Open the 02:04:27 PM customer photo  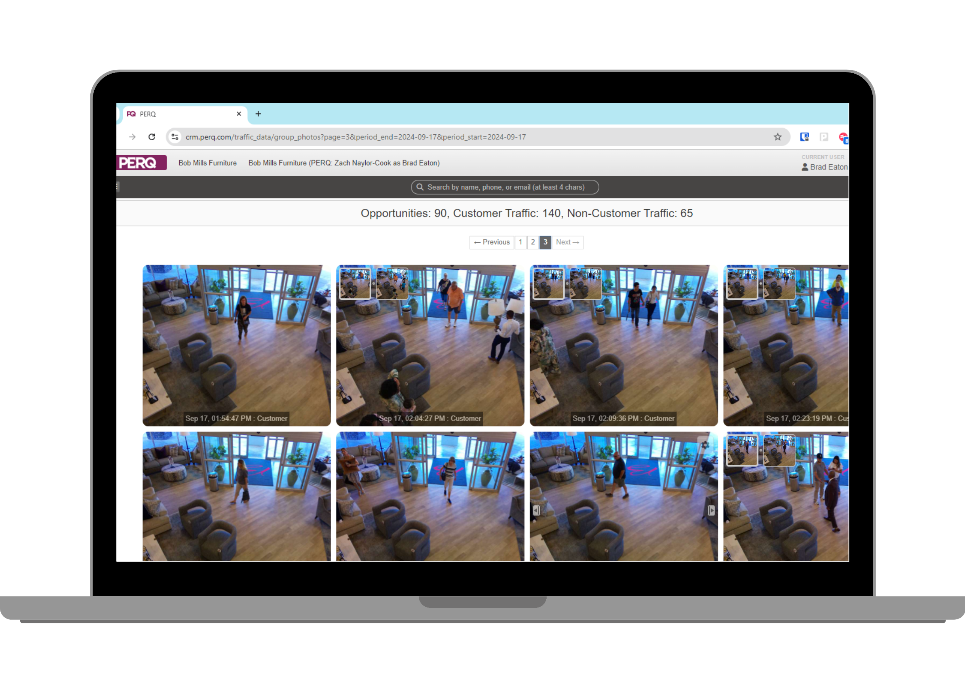[430, 346]
